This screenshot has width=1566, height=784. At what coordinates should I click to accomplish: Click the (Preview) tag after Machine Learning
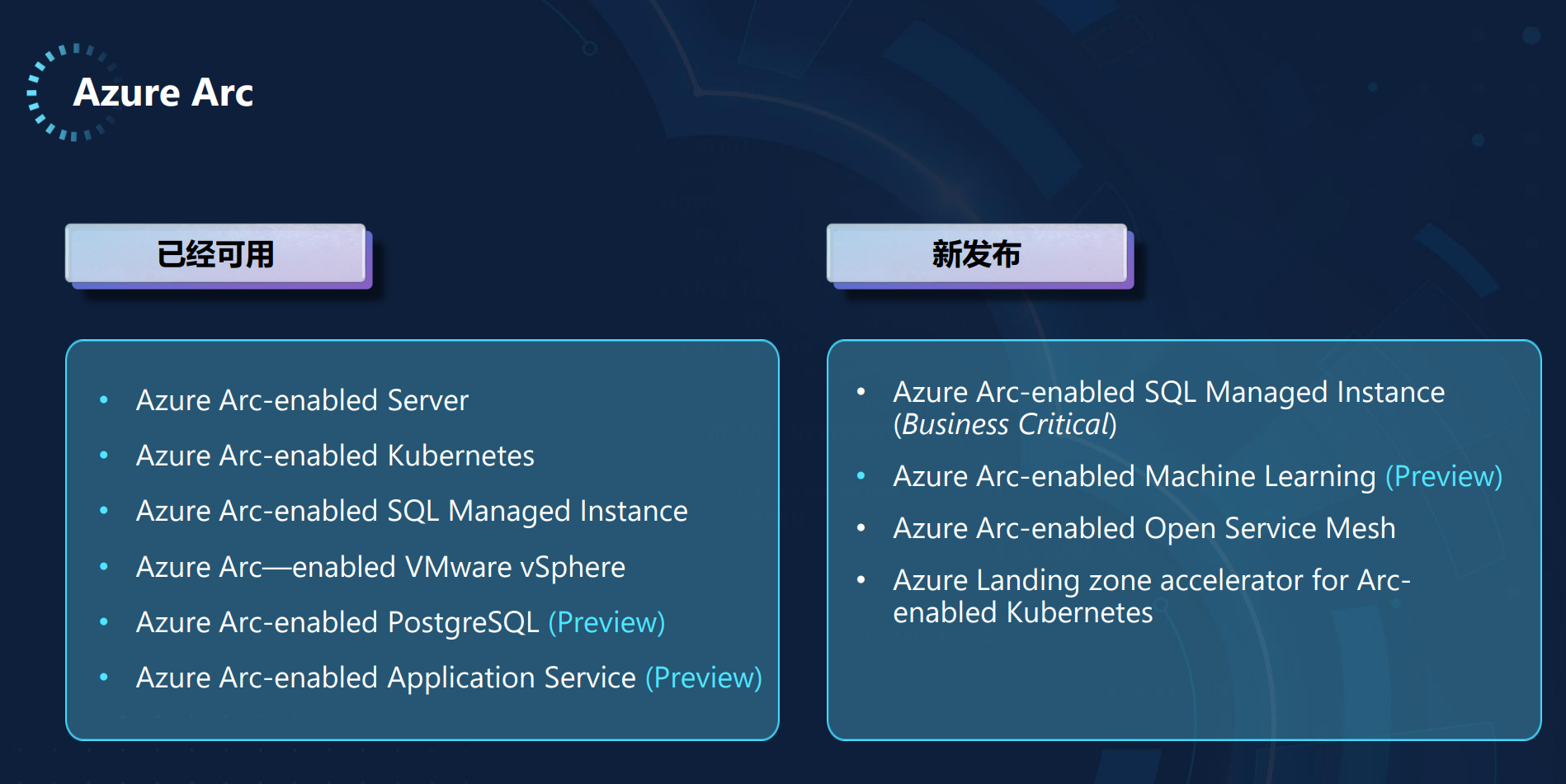(x=1444, y=476)
